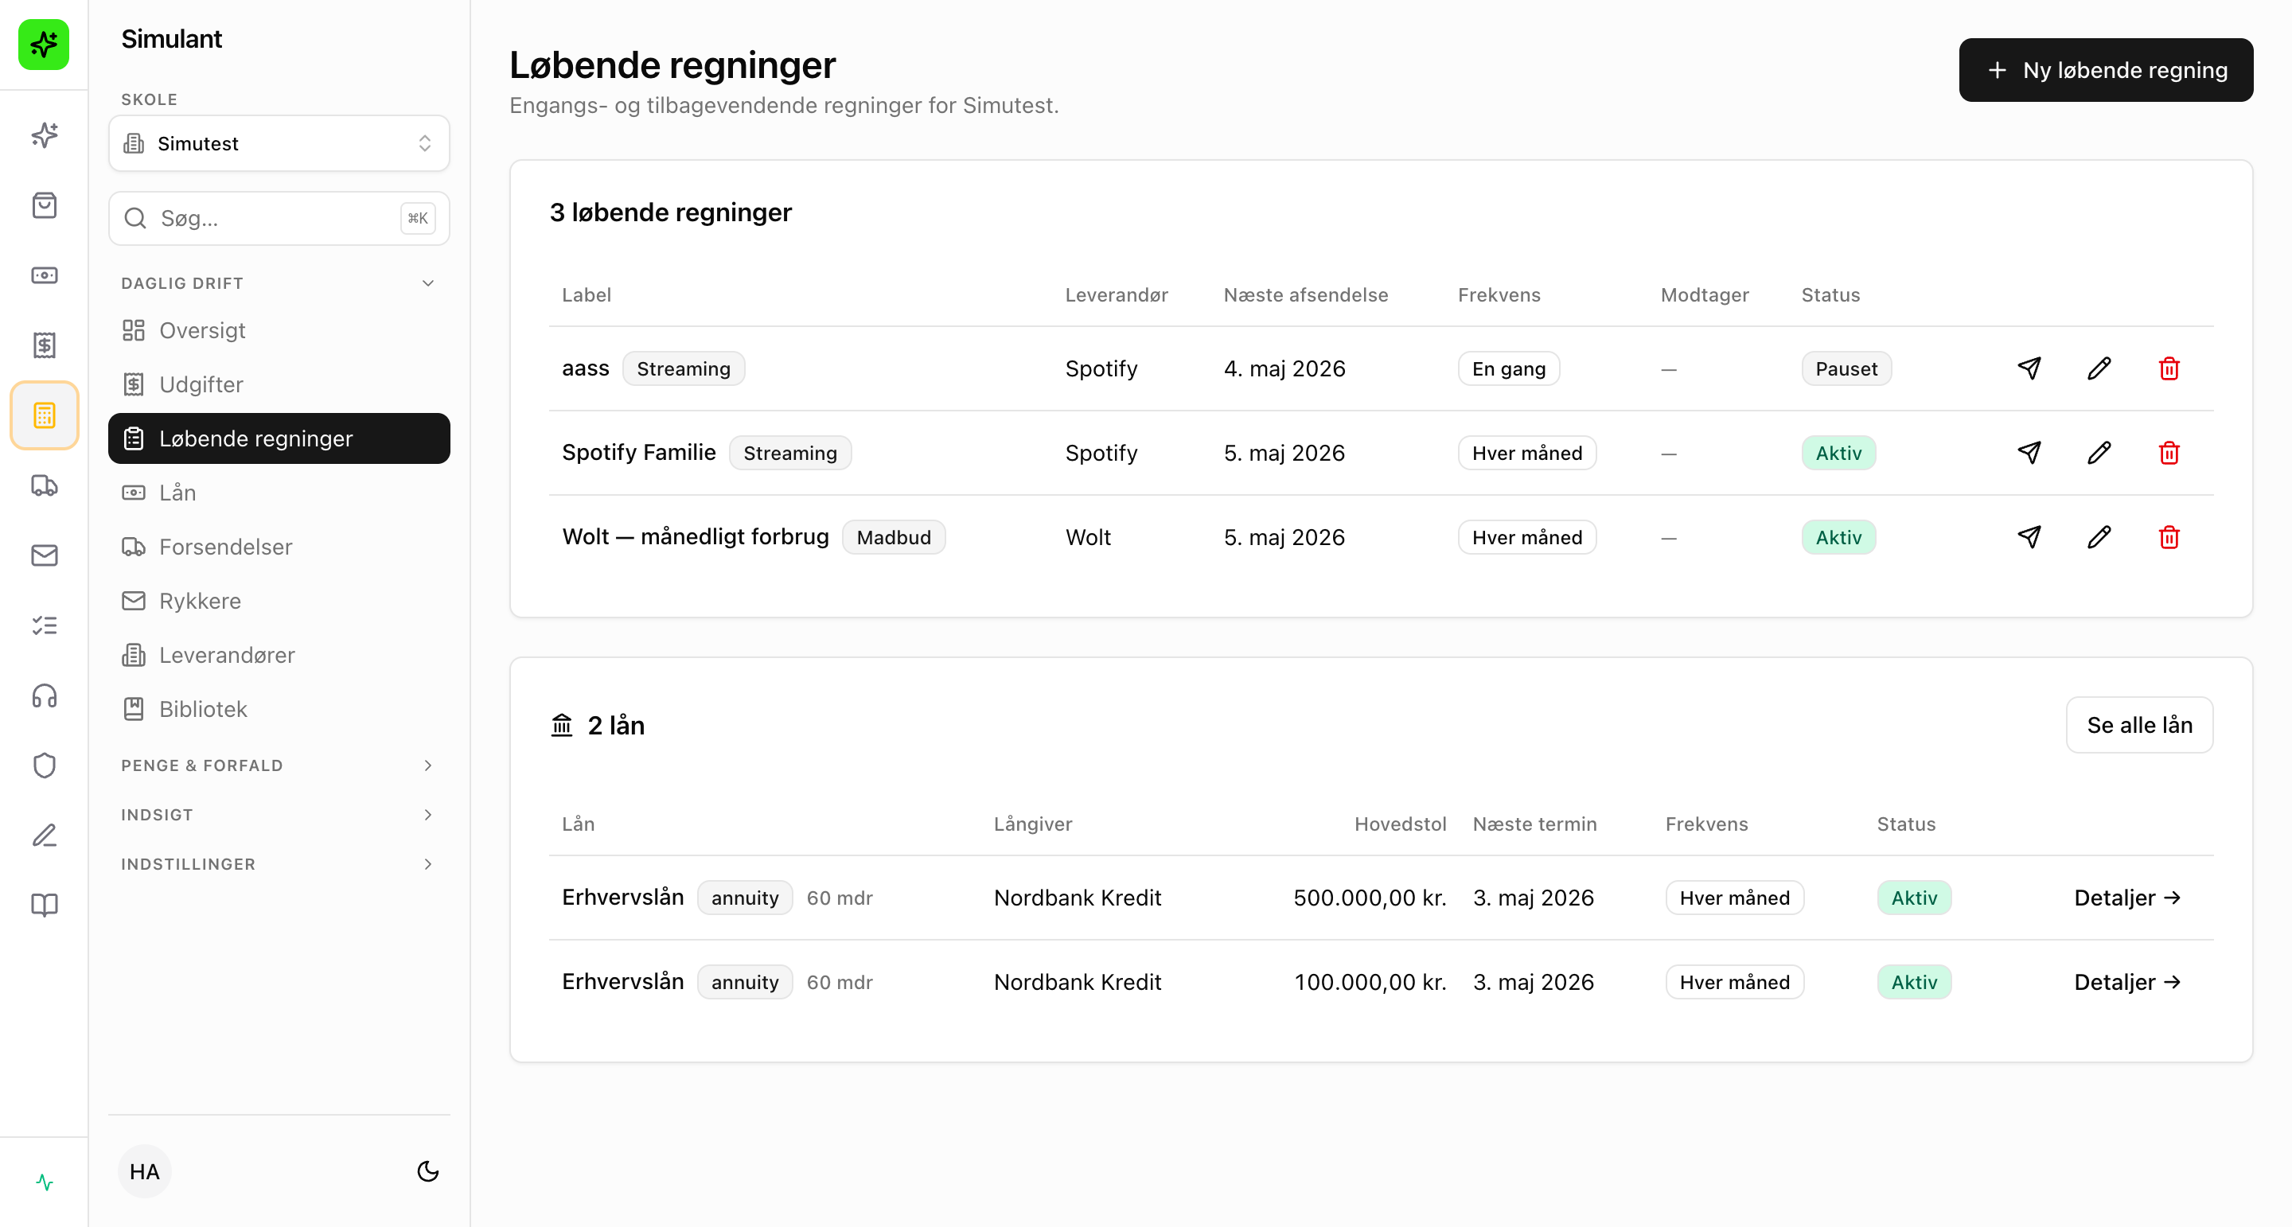Click the 4. maj 2026 date cell
The height and width of the screenshot is (1227, 2292).
click(x=1284, y=368)
